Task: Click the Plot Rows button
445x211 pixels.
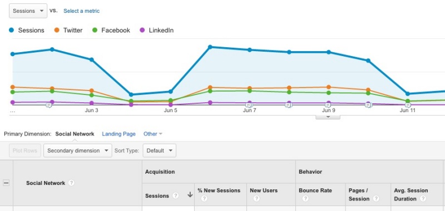Action: [25, 150]
